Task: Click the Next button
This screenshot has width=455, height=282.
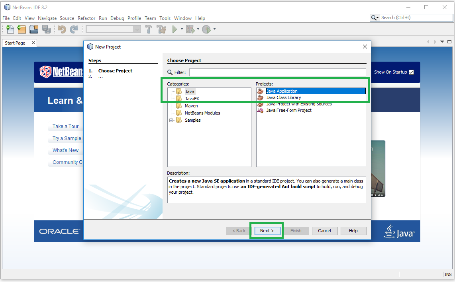Action: point(267,231)
